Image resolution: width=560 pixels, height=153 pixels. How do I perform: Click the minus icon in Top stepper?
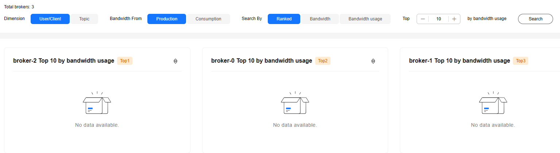point(423,19)
